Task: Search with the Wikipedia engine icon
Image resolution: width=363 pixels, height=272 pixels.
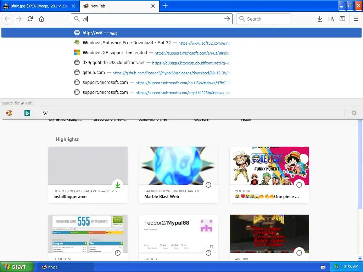Action: click(x=45, y=113)
